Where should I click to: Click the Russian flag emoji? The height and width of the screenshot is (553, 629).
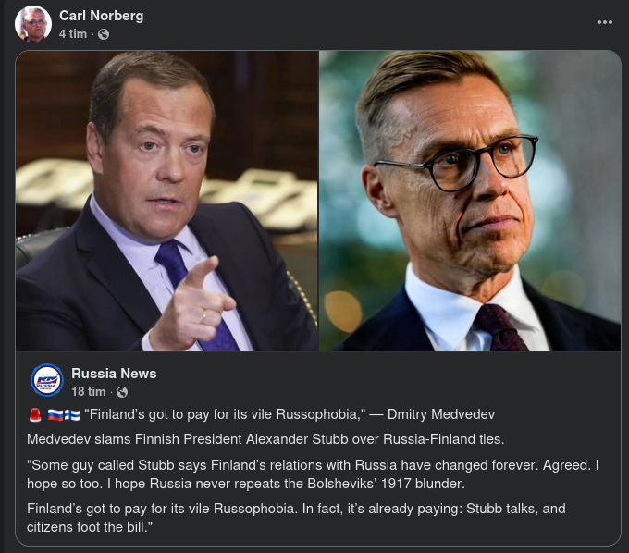55,415
